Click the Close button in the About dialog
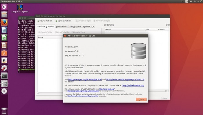The width and height of the screenshot is (203, 115). pos(141,99)
